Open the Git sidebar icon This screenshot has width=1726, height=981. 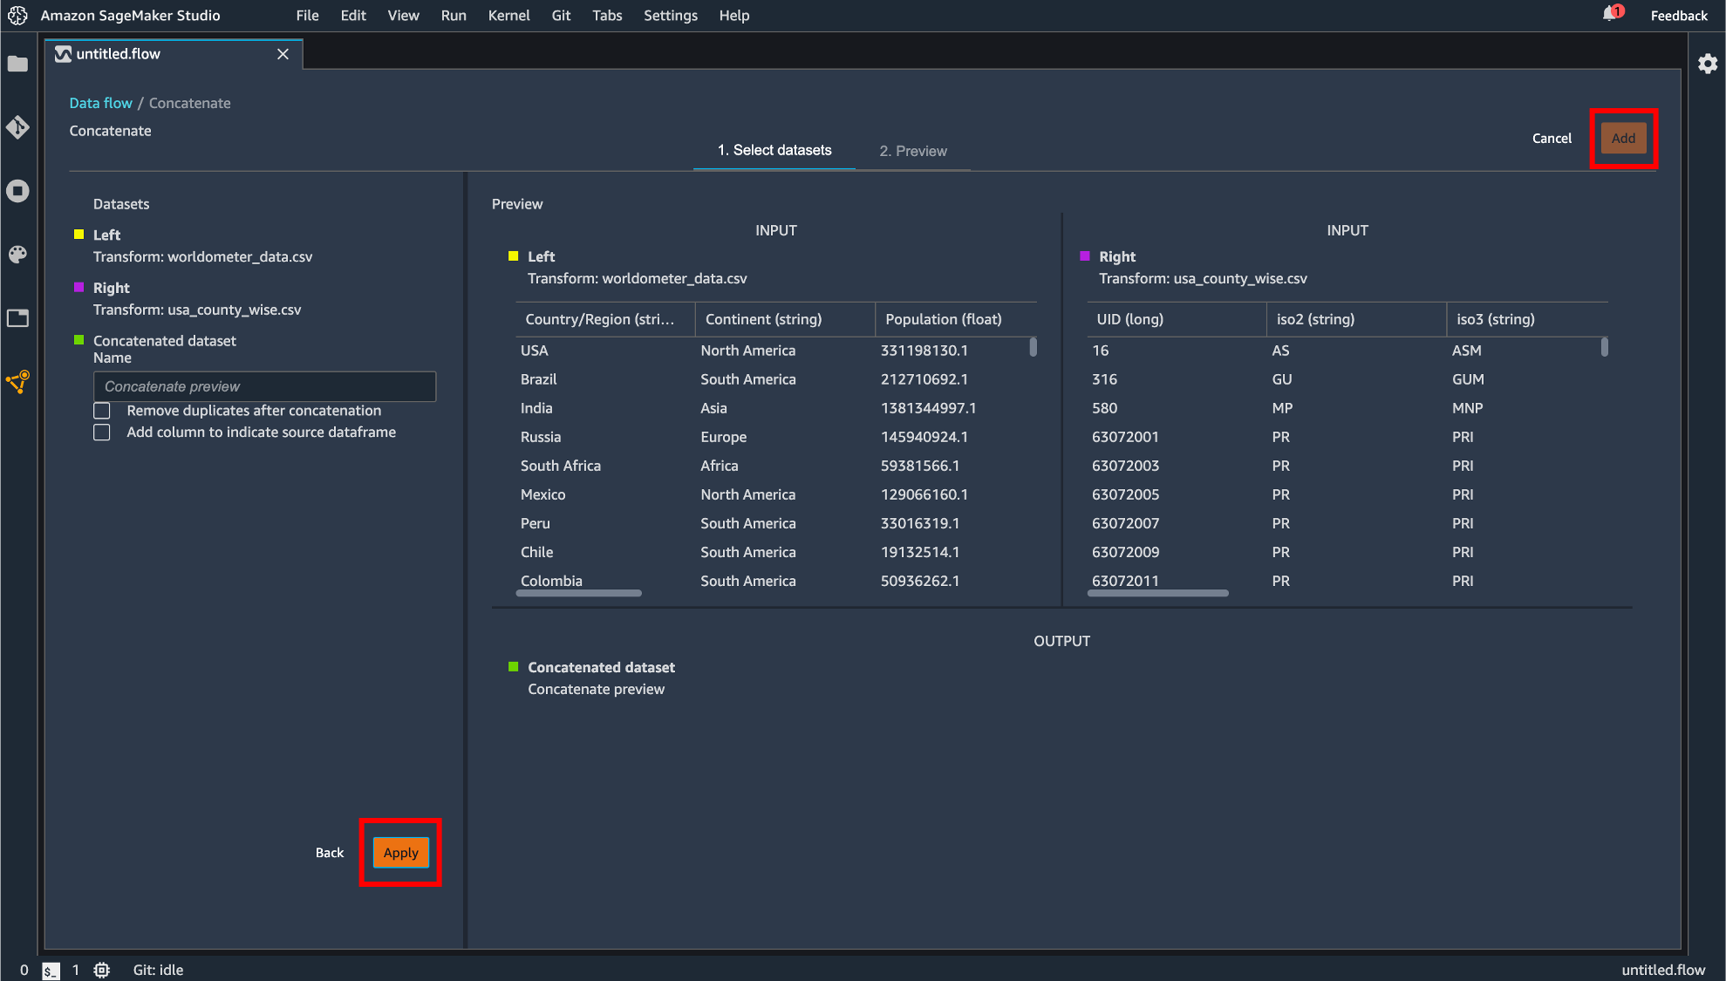[x=17, y=127]
